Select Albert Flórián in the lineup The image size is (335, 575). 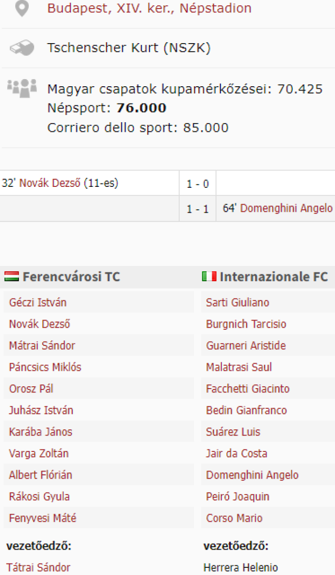41,475
